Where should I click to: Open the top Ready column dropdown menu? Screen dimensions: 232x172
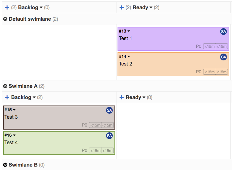(x=151, y=7)
